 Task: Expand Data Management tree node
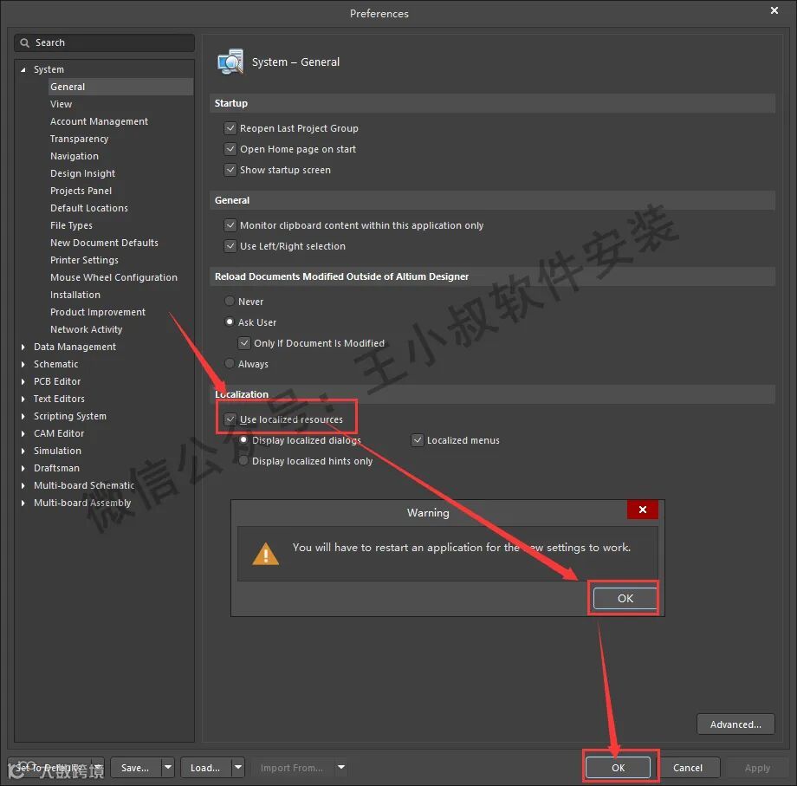(x=23, y=347)
